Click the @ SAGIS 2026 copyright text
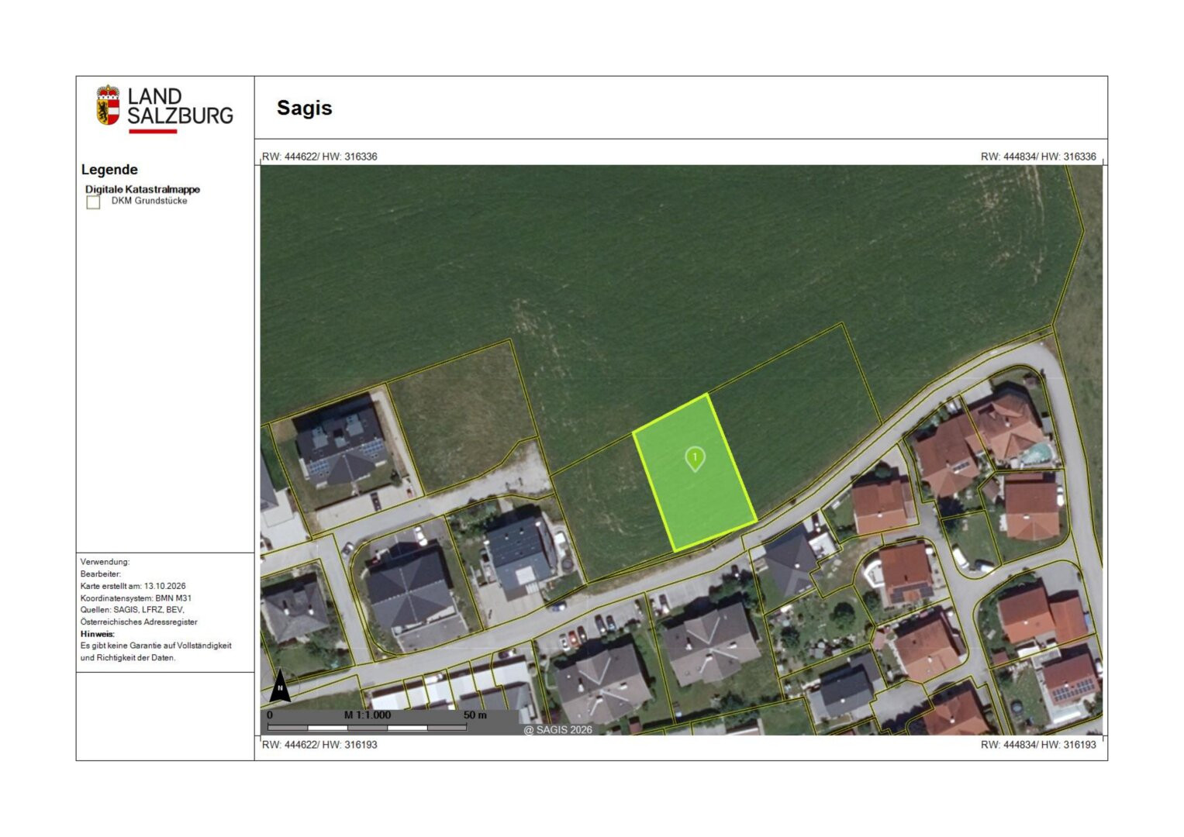Viewport: 1184px width, 837px height. click(557, 730)
